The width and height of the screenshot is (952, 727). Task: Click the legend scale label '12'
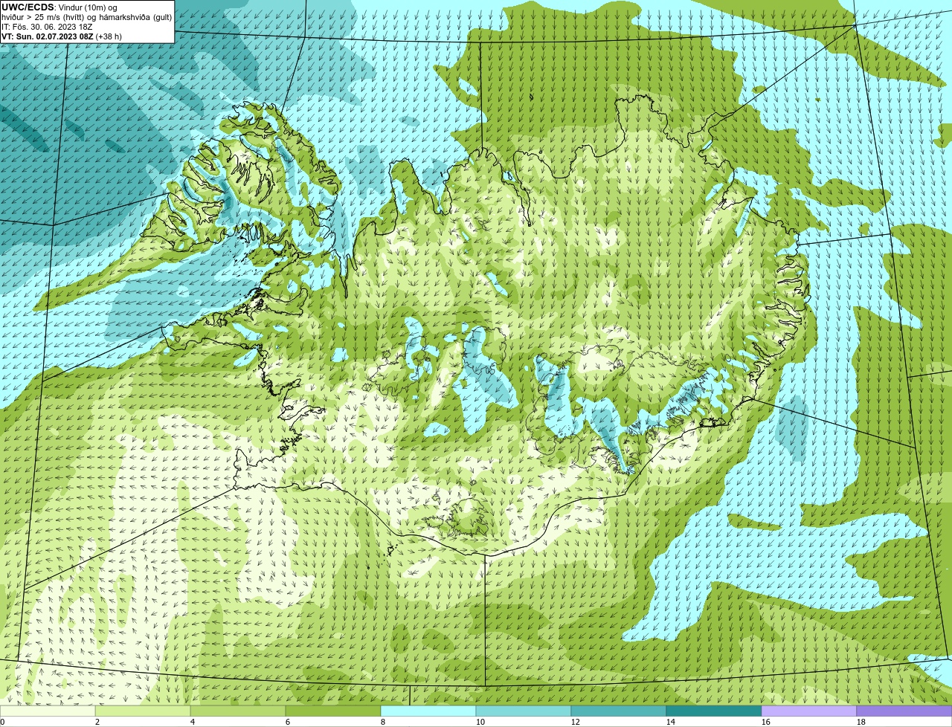click(576, 722)
